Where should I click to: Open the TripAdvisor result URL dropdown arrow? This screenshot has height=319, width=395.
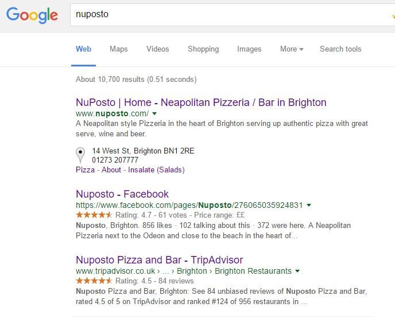tap(297, 271)
